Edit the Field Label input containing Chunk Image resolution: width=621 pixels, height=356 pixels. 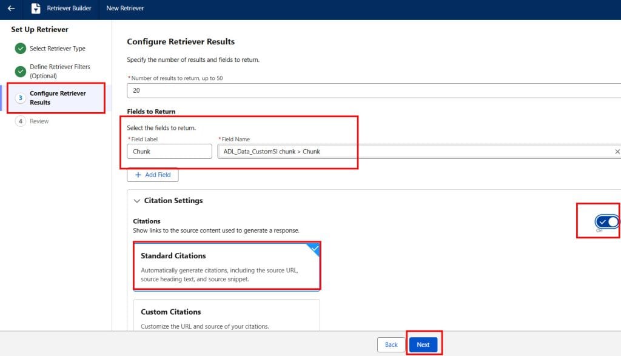click(x=170, y=152)
